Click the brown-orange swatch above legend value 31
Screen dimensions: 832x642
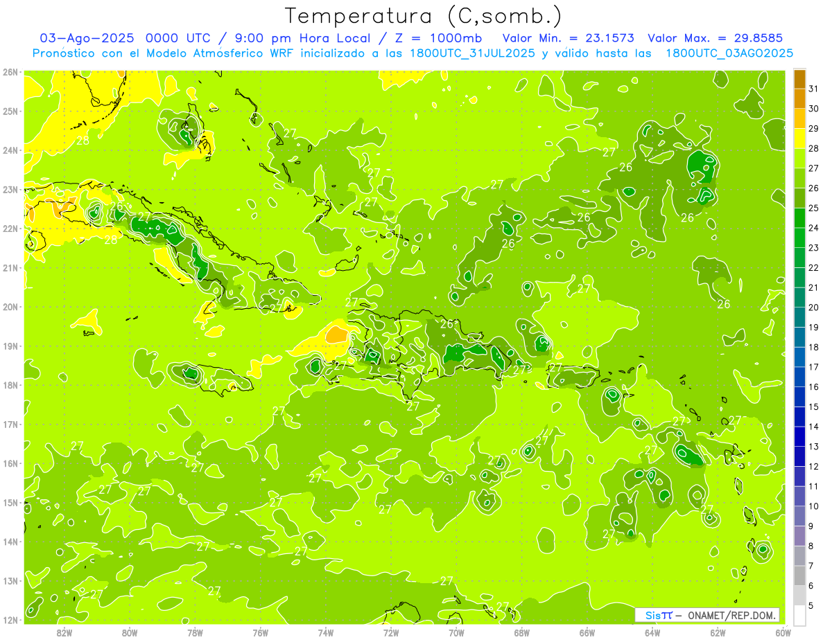click(799, 78)
